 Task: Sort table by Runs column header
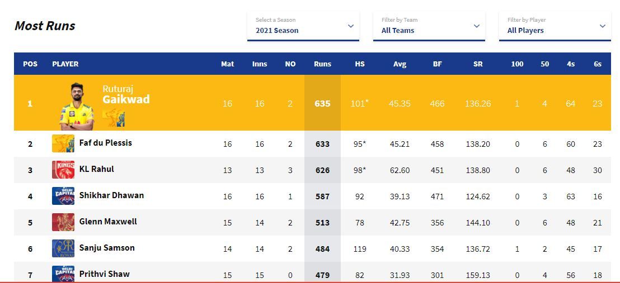(322, 64)
